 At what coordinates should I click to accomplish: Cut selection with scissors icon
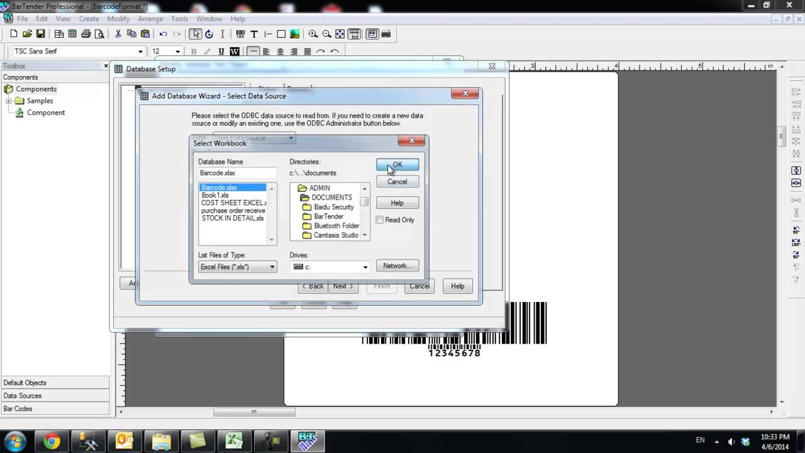(x=118, y=34)
